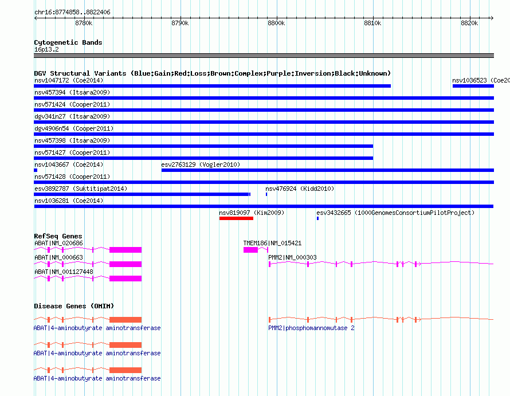Click the PMM2|NM_000303 transcript label
510x396 pixels.
point(292,257)
